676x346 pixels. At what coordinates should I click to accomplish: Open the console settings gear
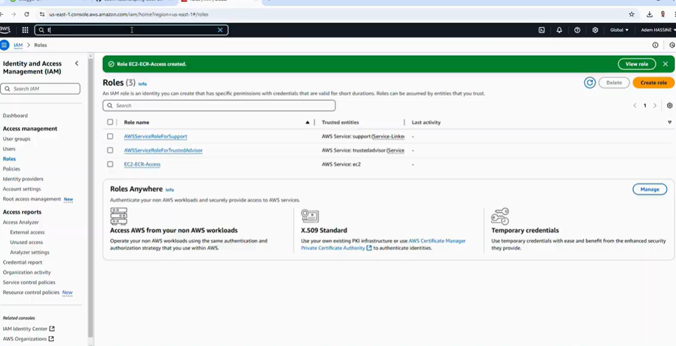pyautogui.click(x=595, y=30)
